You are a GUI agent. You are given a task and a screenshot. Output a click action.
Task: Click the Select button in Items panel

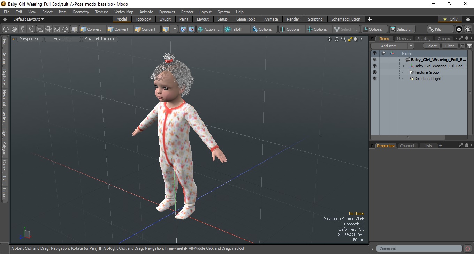click(x=431, y=46)
